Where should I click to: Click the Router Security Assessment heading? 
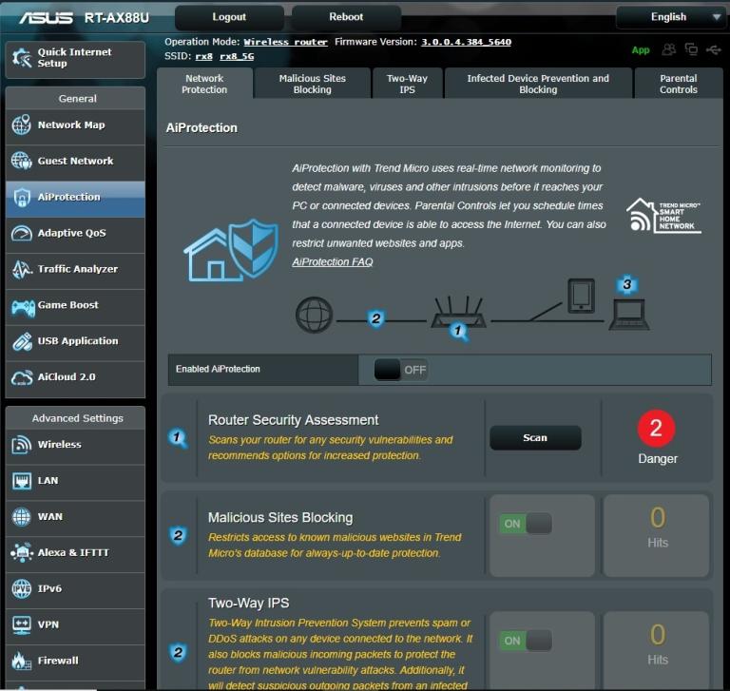pyautogui.click(x=294, y=420)
